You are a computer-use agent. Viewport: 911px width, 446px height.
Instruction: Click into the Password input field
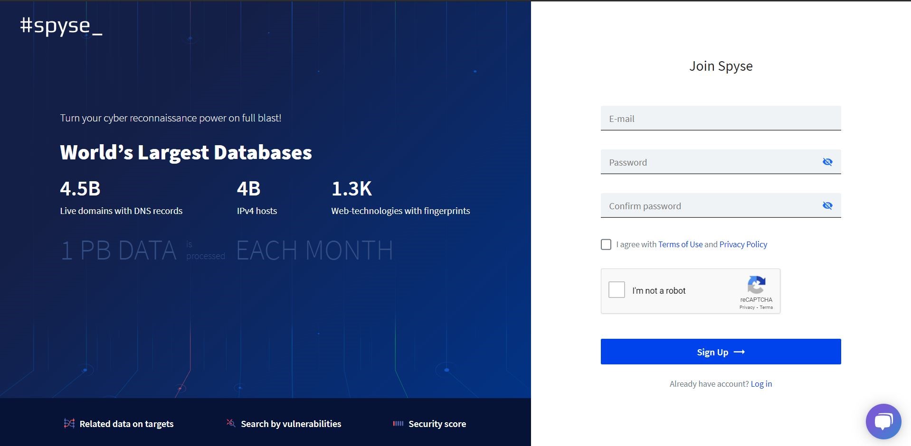[x=708, y=162]
